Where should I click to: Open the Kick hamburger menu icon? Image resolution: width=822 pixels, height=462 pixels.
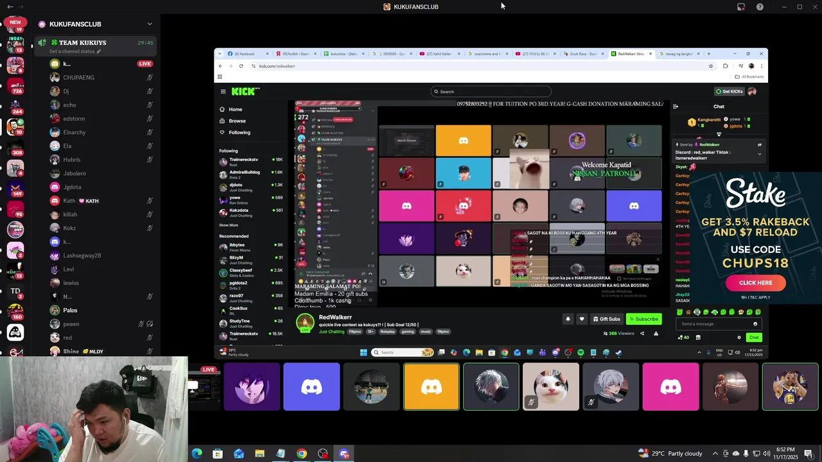pyautogui.click(x=223, y=91)
